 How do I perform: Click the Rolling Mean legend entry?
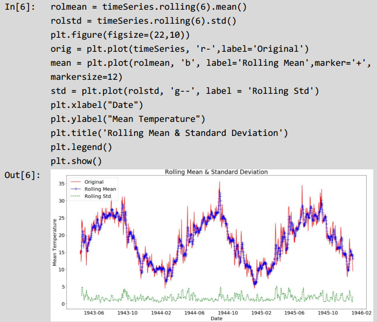pos(100,189)
